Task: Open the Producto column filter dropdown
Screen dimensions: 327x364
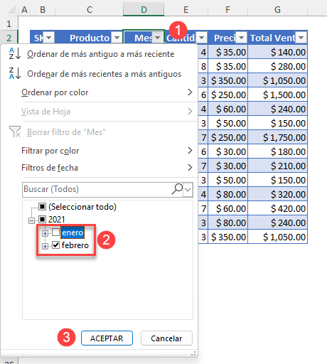Action: coord(117,38)
